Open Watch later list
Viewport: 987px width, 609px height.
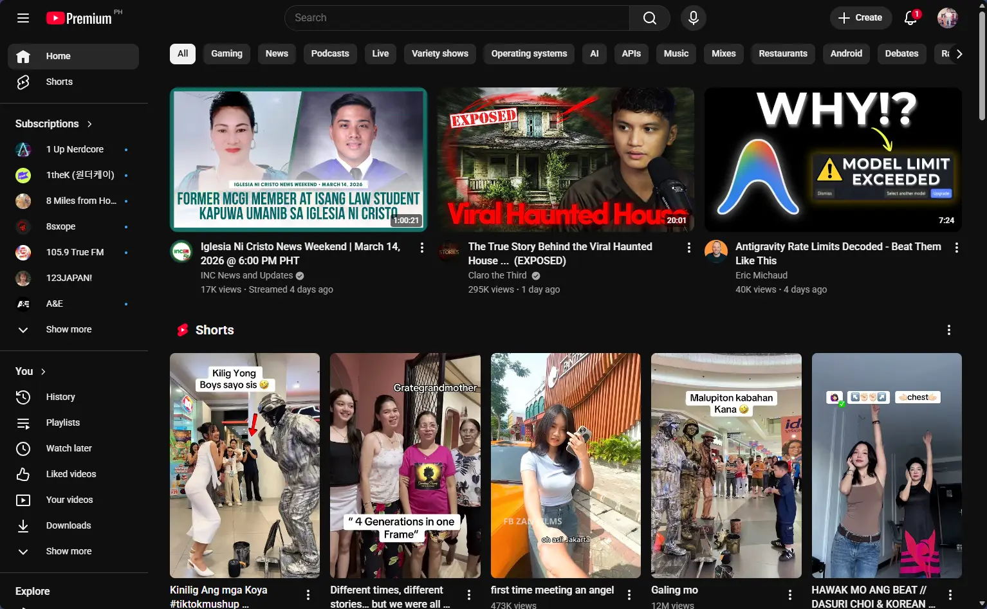coord(73,448)
